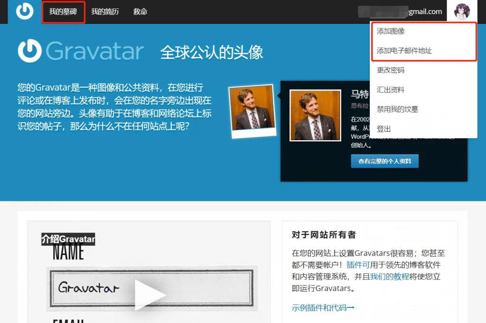
Task: Click the 介绍Gravatar video title
Action: [68, 239]
